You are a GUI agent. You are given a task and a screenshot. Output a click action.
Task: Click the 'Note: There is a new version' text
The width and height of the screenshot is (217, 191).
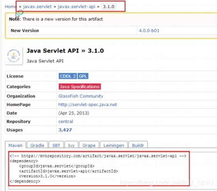pos(56,19)
